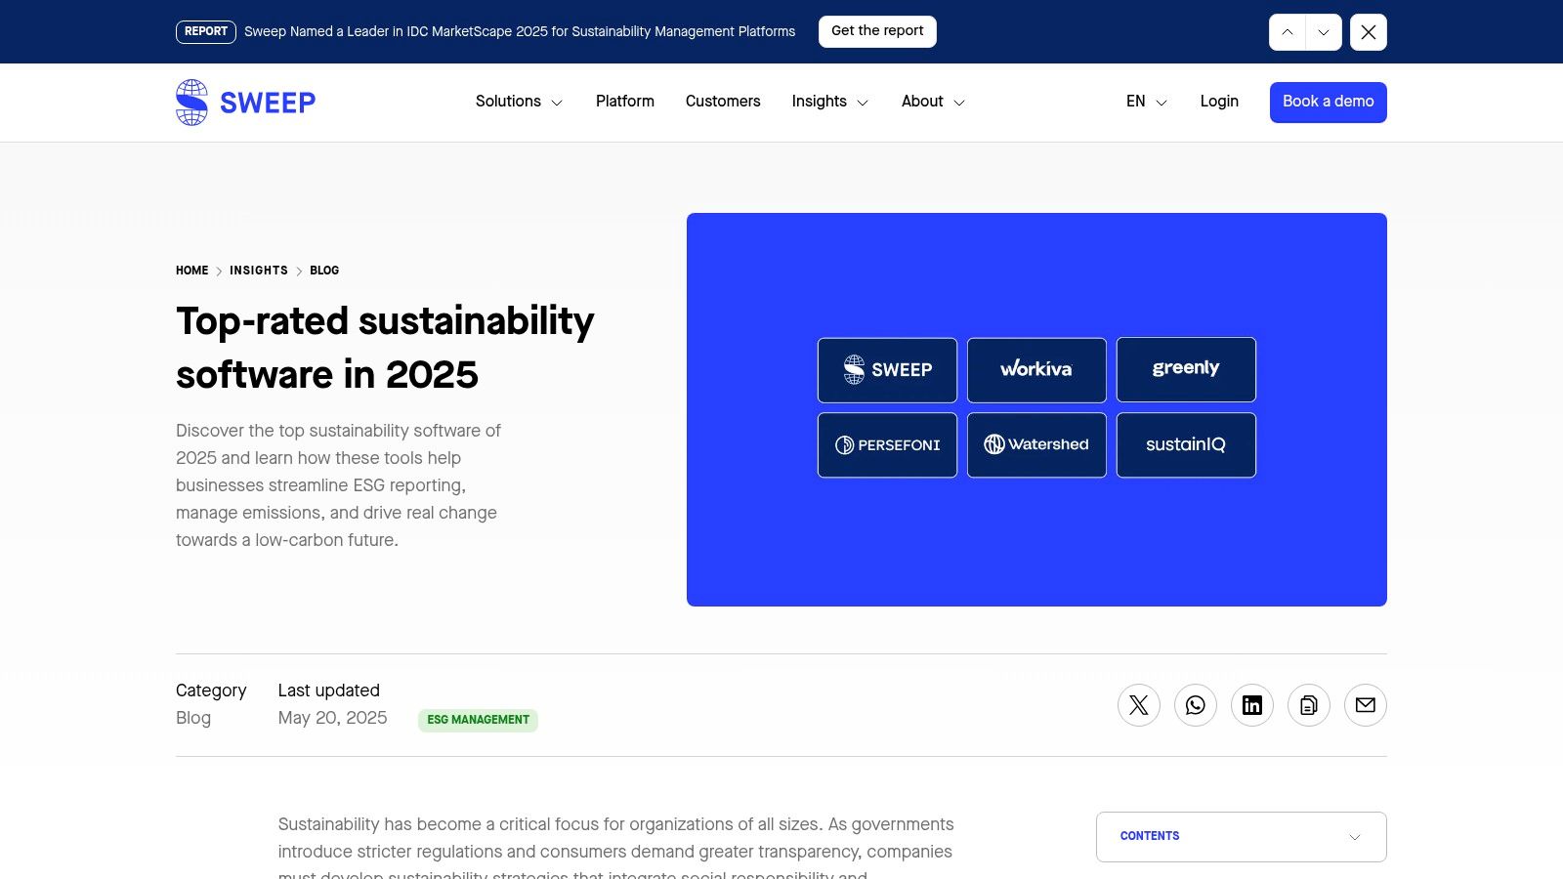Share article by email envelope icon
1563x879 pixels.
[x=1366, y=705]
